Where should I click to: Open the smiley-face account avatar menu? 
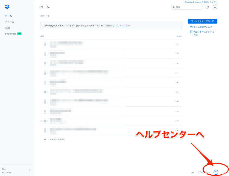pos(215,7)
